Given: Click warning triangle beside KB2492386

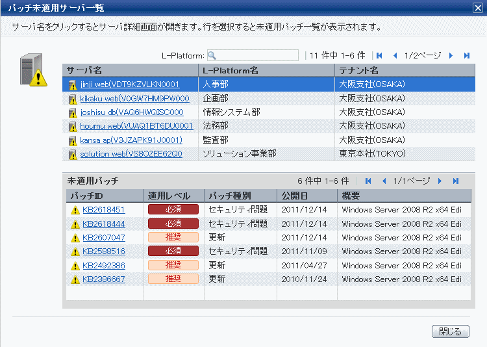Looking at the screenshot, I should pos(75,266).
